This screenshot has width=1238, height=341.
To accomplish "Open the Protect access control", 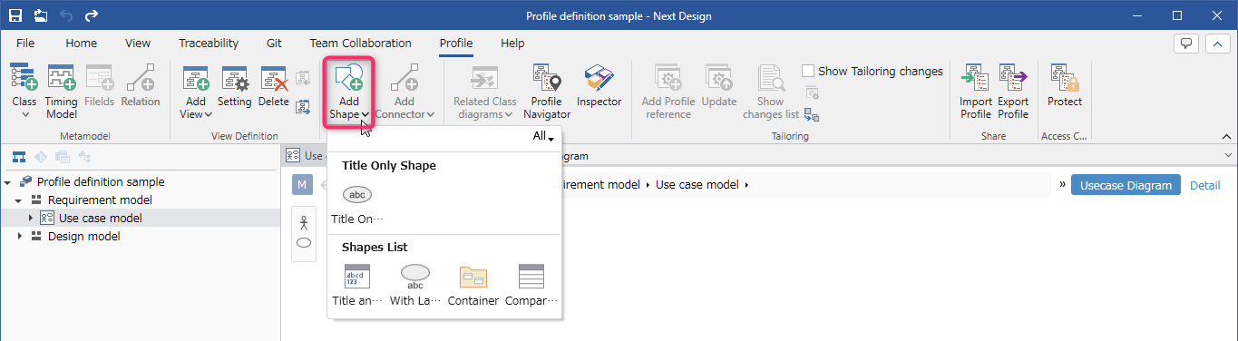I will [1065, 86].
